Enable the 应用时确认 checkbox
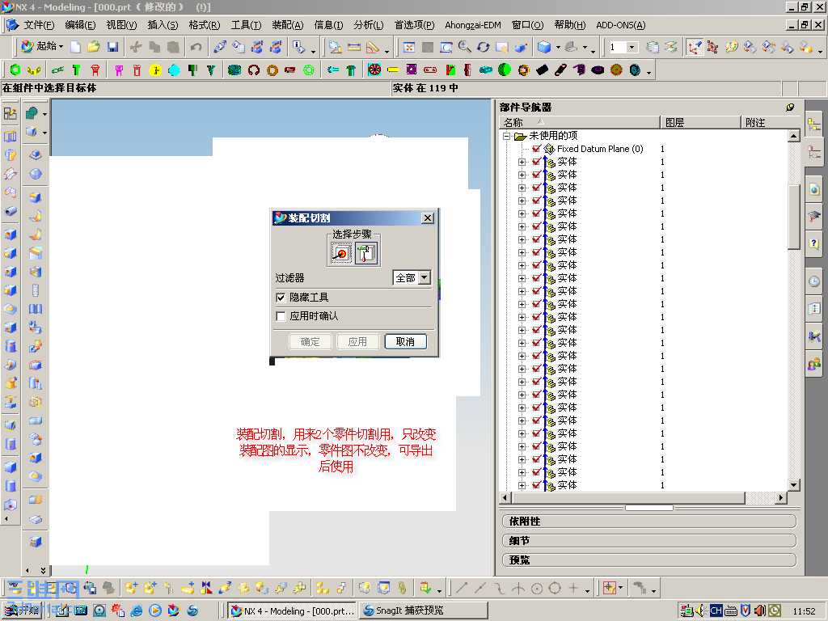 [x=281, y=316]
